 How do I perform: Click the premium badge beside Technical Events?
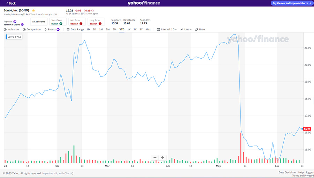(22, 24)
